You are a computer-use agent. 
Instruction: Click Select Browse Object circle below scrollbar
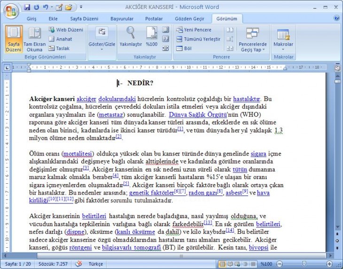337,241
